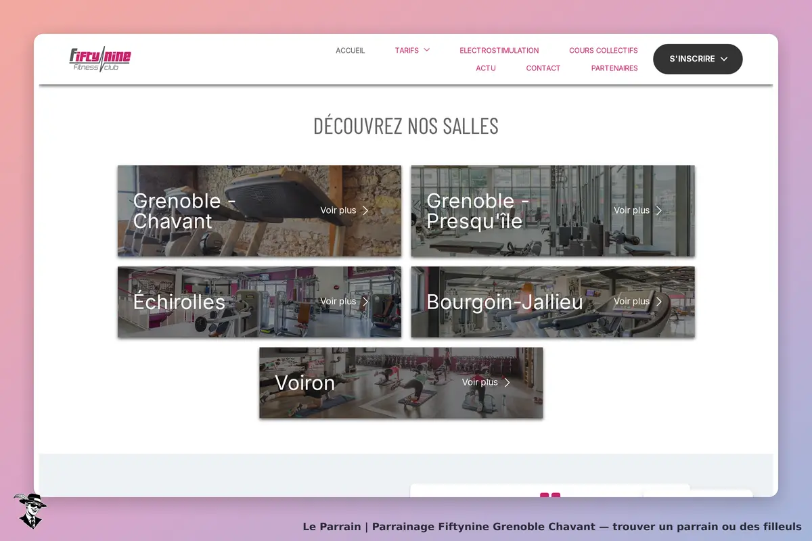Click the Fiftynine Fitness Club logo
This screenshot has width=812, height=541.
pos(100,60)
